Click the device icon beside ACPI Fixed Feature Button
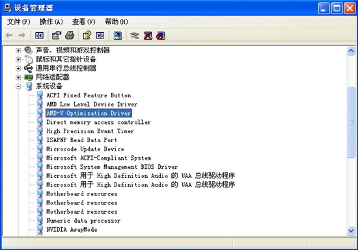This screenshot has height=250, width=358. coord(40,95)
